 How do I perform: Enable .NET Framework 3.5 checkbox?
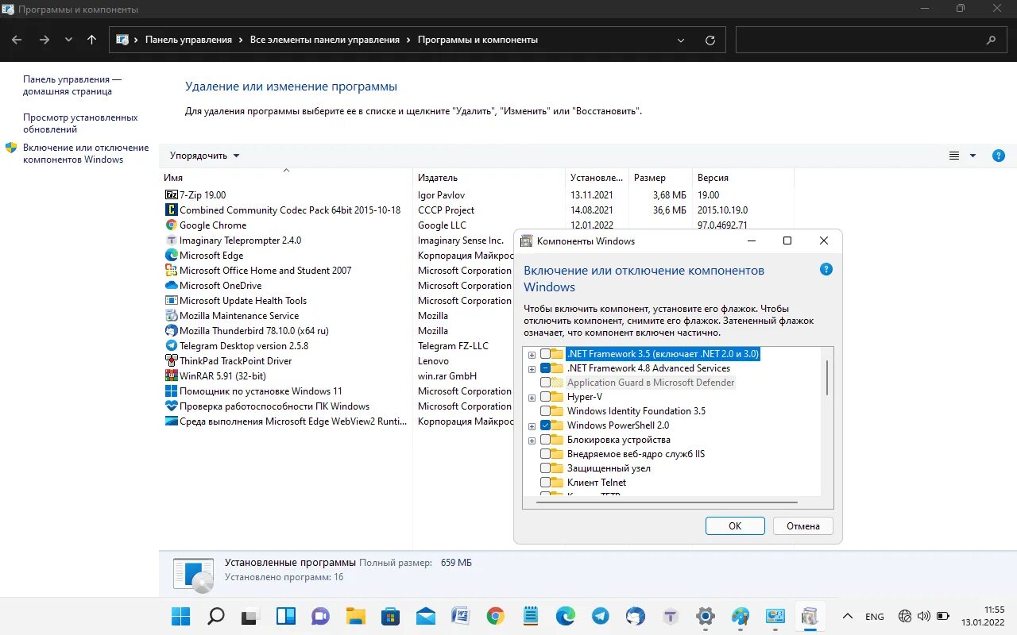pos(545,354)
